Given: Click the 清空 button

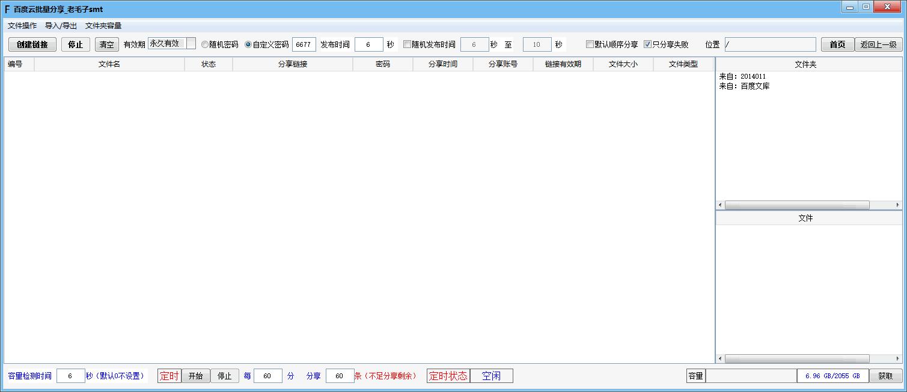Looking at the screenshot, I should pyautogui.click(x=107, y=44).
